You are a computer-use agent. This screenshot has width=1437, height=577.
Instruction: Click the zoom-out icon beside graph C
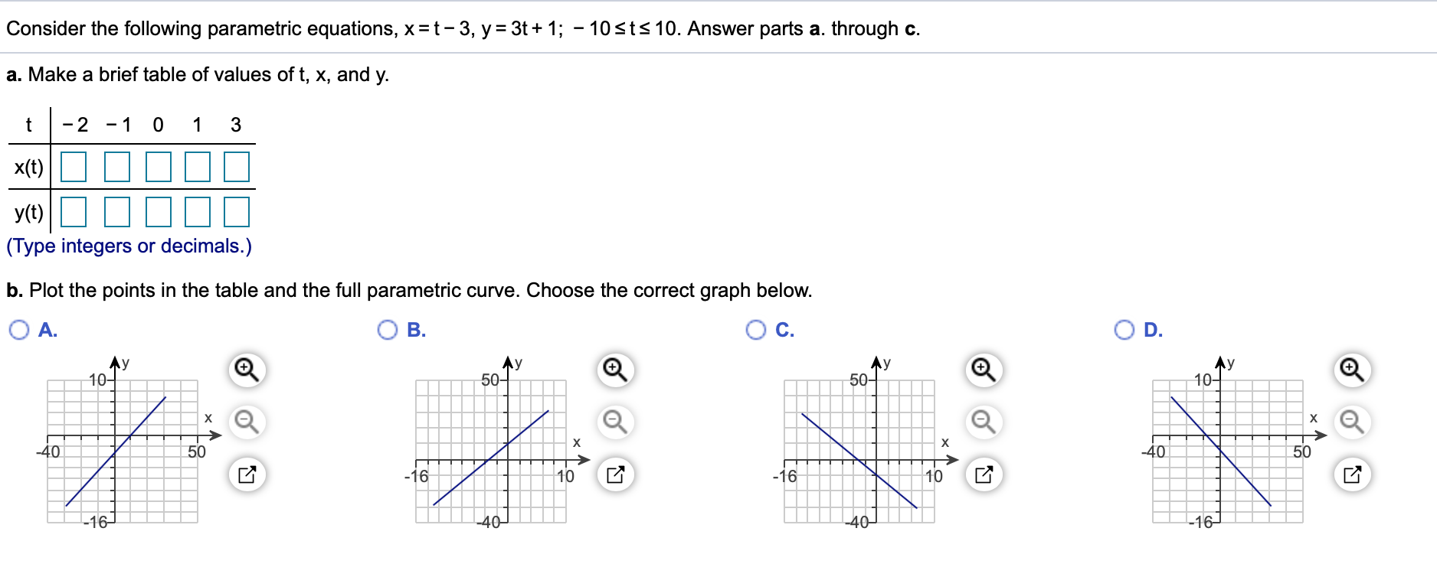[x=983, y=421]
